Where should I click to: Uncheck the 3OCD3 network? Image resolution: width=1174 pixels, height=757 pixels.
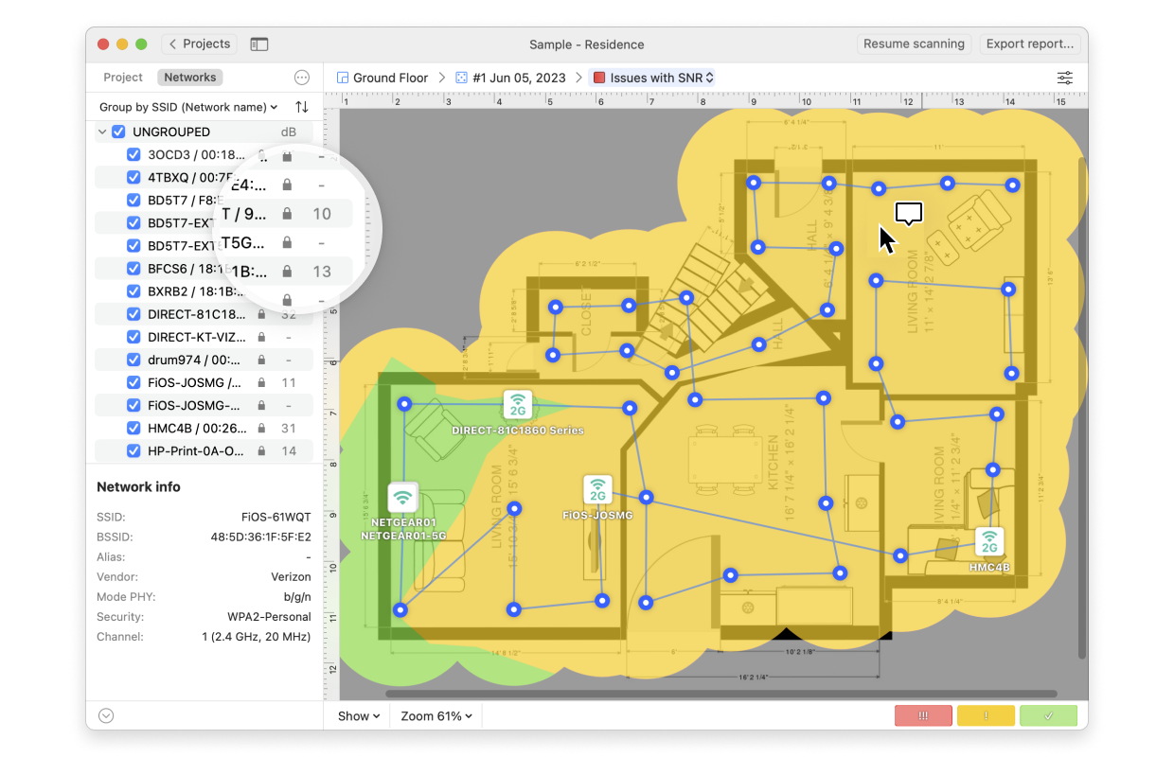pyautogui.click(x=133, y=154)
